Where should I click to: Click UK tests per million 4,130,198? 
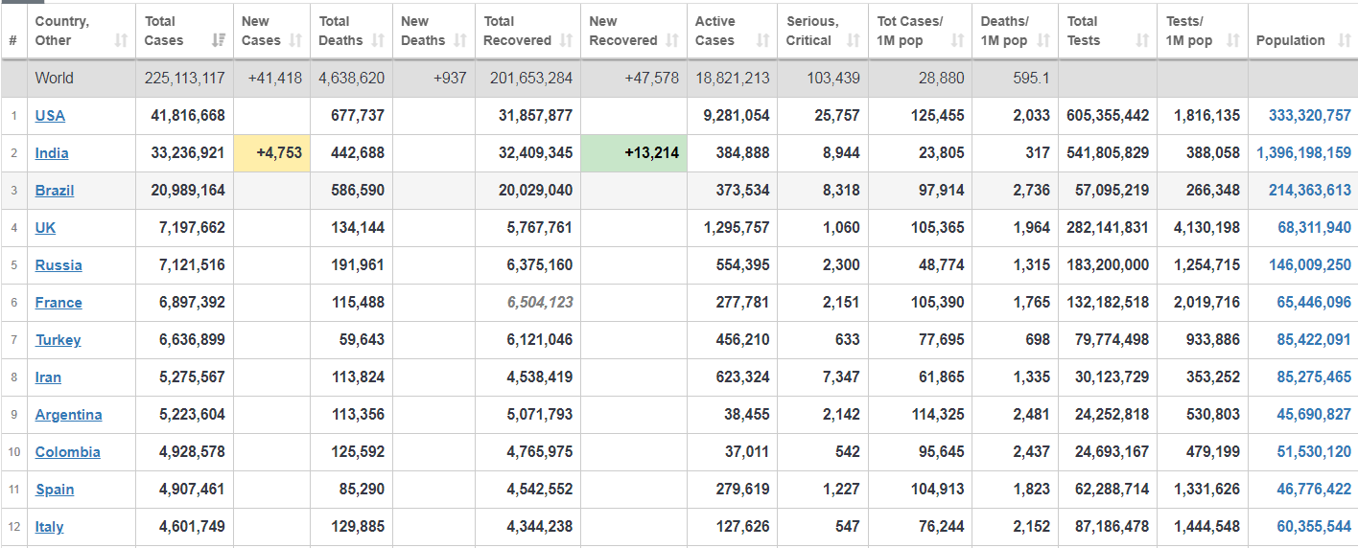coord(1206,227)
